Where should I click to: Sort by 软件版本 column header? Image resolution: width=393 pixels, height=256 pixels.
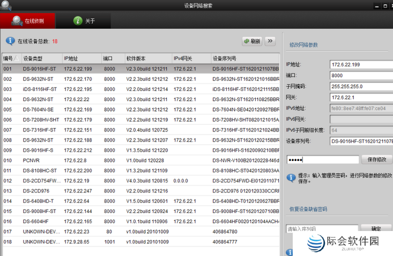[147, 58]
